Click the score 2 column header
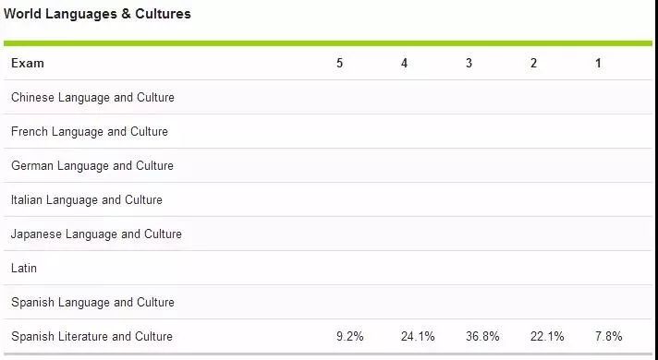Screen dimensions: 658x360 [x=533, y=64]
